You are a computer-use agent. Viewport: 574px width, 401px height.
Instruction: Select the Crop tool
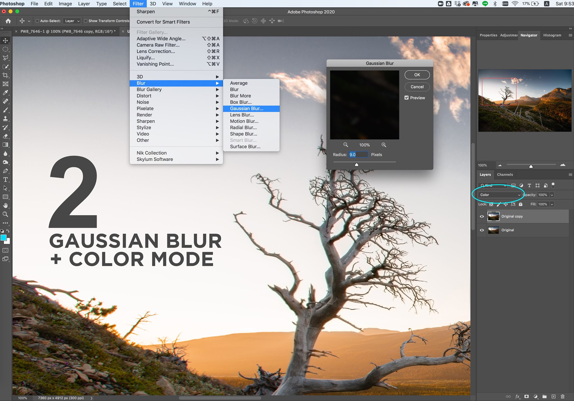pos(5,75)
